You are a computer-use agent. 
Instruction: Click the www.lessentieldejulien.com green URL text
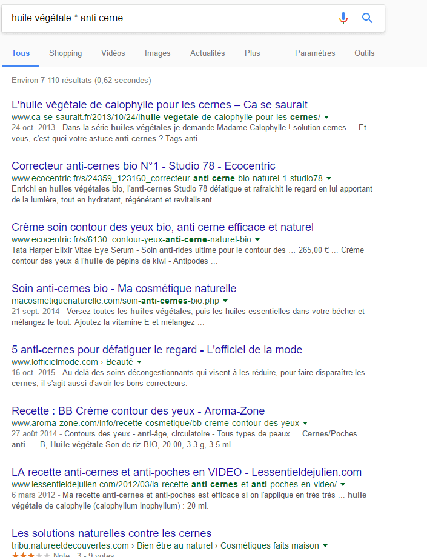click(x=174, y=484)
